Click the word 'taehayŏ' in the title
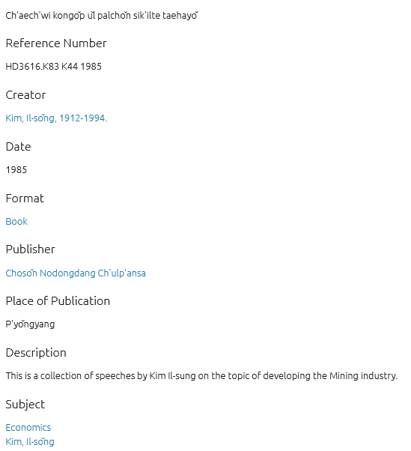Viewport: 411px width, 451px height. click(x=180, y=15)
